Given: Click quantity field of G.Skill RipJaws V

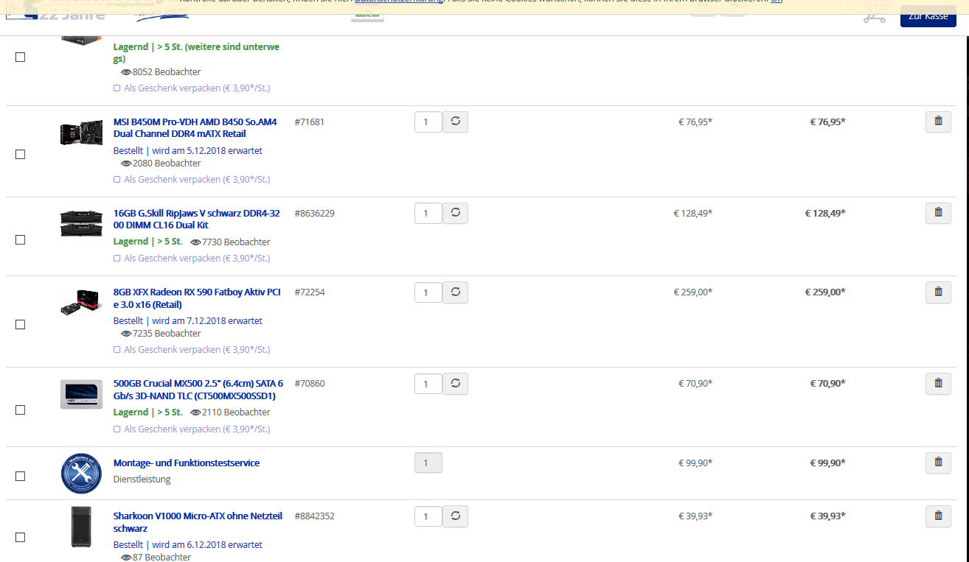Looking at the screenshot, I should pos(428,214).
